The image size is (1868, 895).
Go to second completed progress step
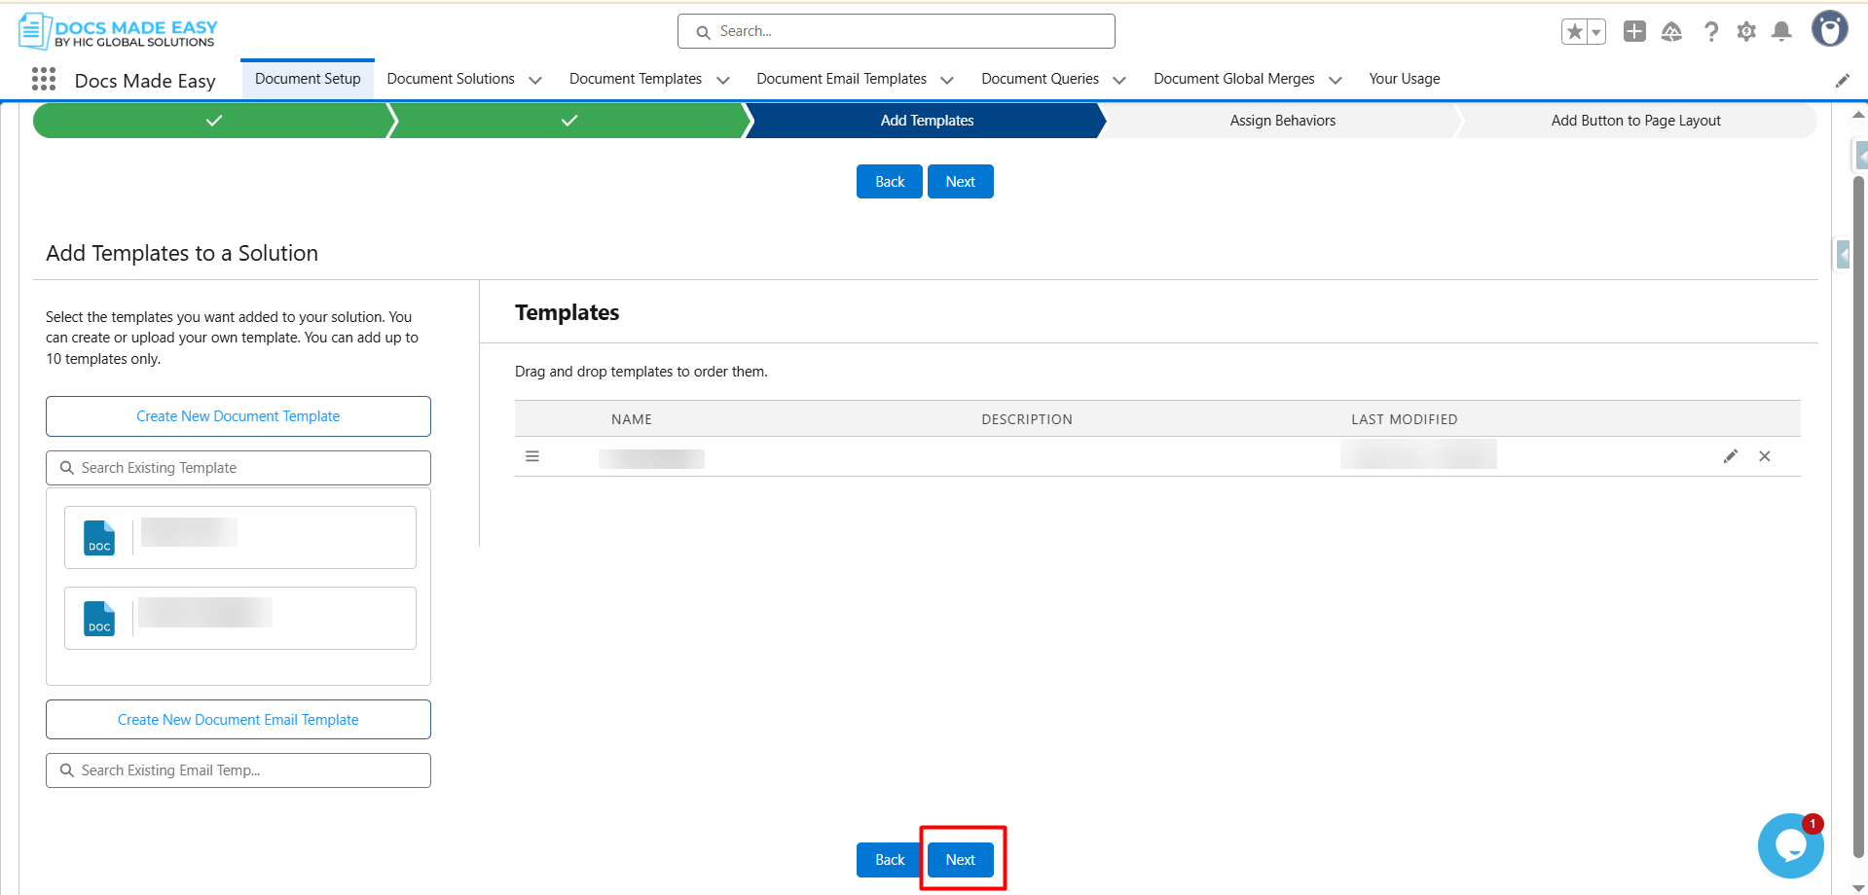[x=569, y=121]
